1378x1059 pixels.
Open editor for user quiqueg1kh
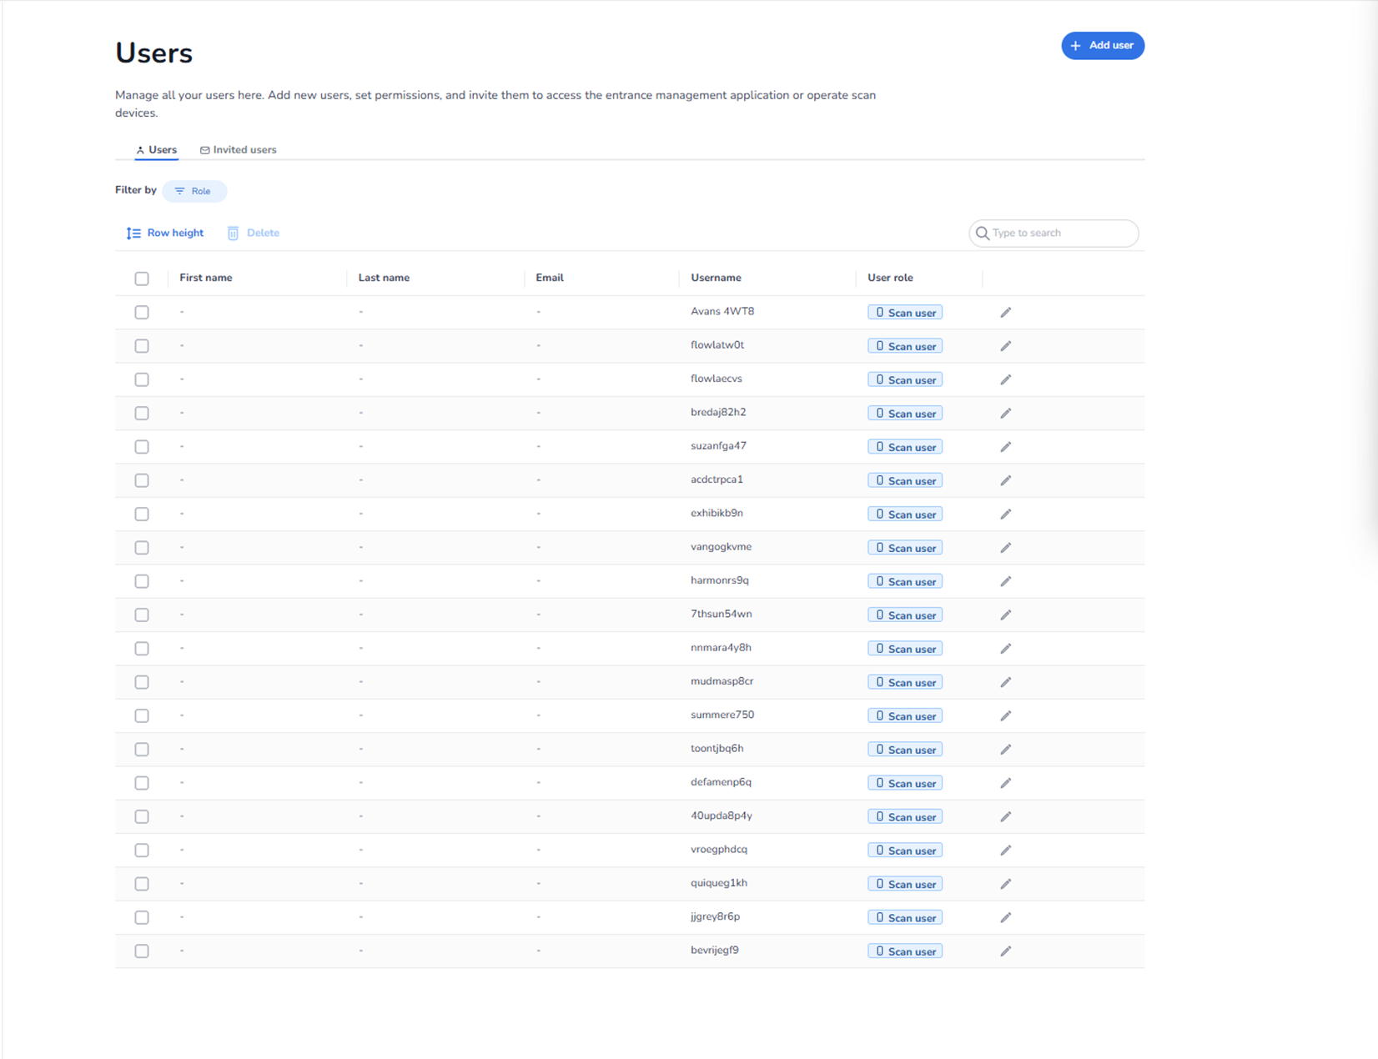point(1005,884)
